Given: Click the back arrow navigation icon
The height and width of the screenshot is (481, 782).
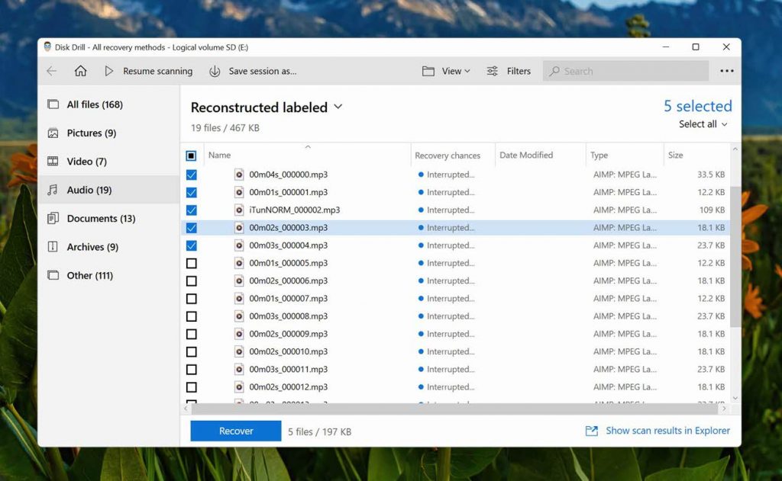Looking at the screenshot, I should [x=51, y=71].
